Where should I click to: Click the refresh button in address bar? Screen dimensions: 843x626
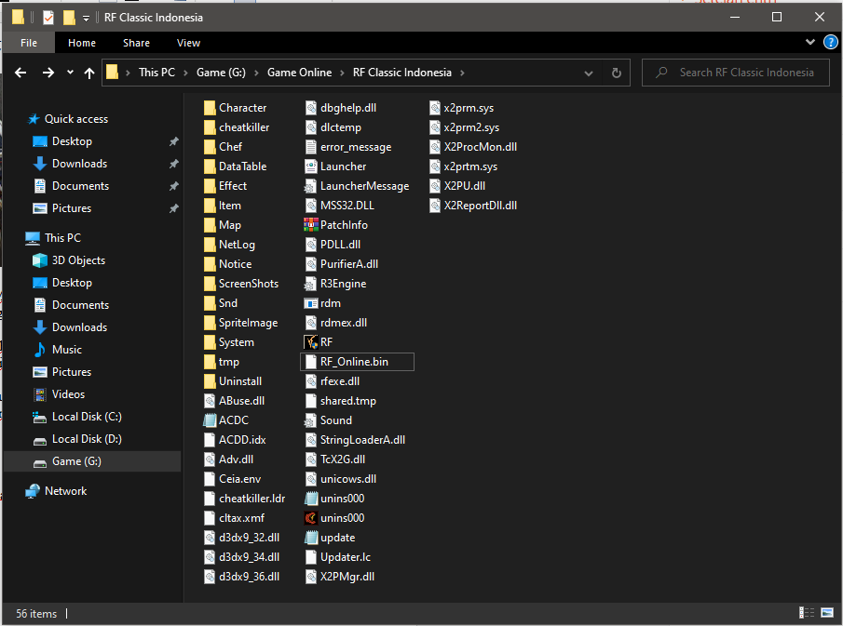(x=616, y=73)
